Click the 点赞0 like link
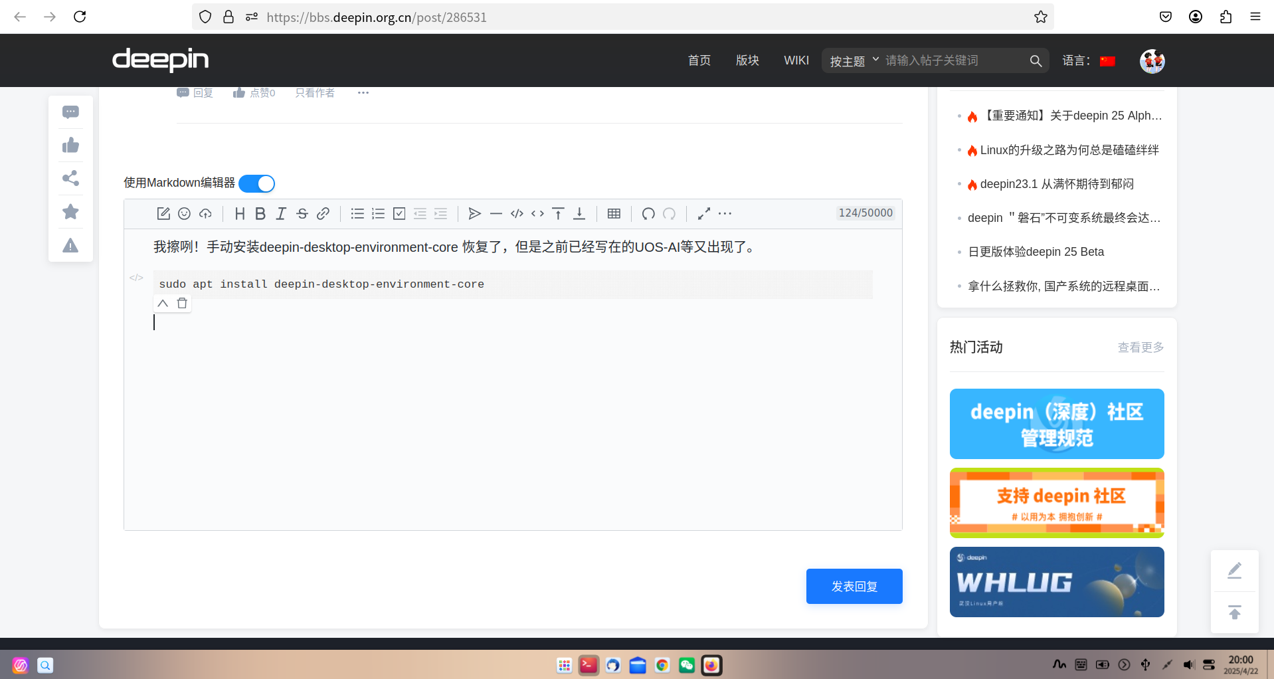 tap(254, 93)
